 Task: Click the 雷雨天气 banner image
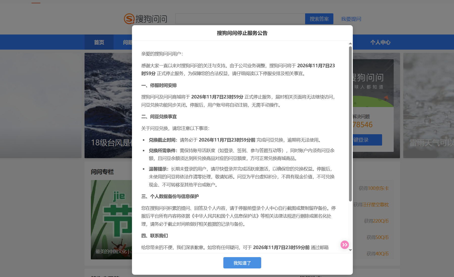[429, 106]
